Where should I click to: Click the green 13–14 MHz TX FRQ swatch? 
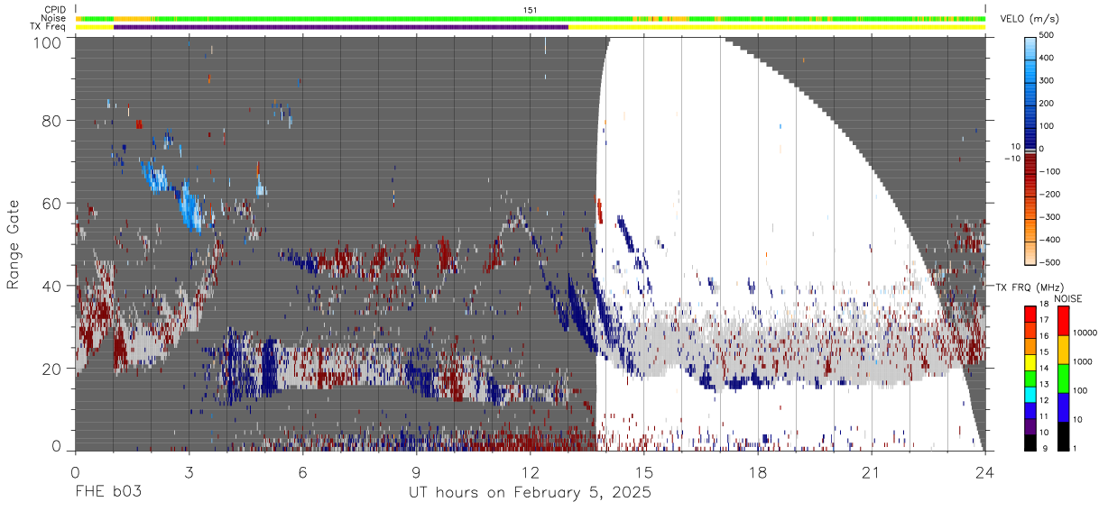tap(1031, 377)
